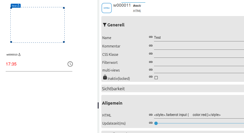
Task: Toggle the Inaktiv(locked) checkbox
Action: coord(156,78)
